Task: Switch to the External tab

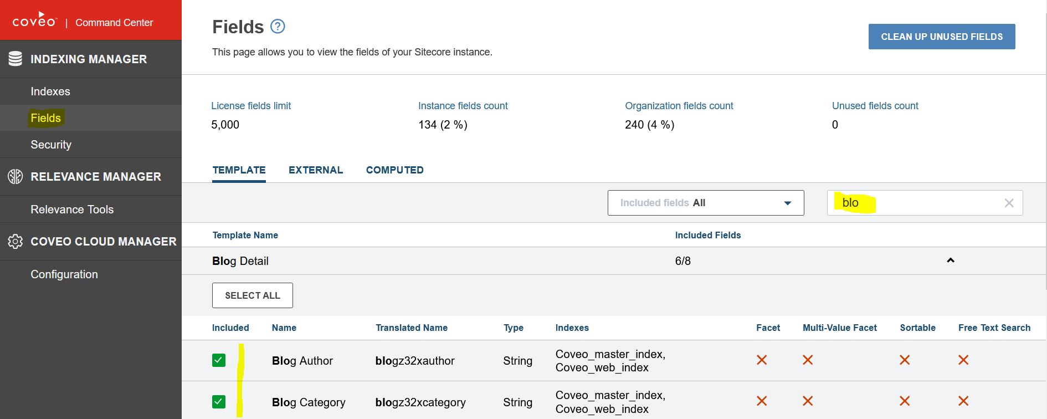Action: [316, 170]
